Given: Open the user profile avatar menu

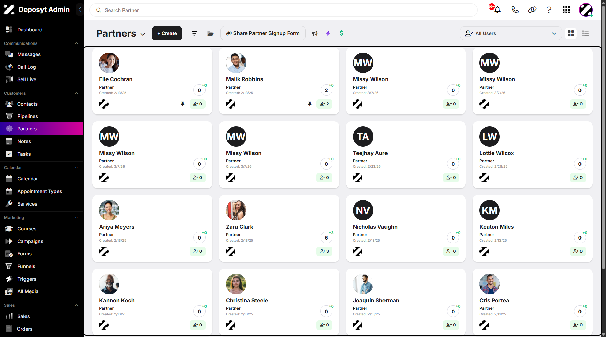Looking at the screenshot, I should pyautogui.click(x=586, y=10).
